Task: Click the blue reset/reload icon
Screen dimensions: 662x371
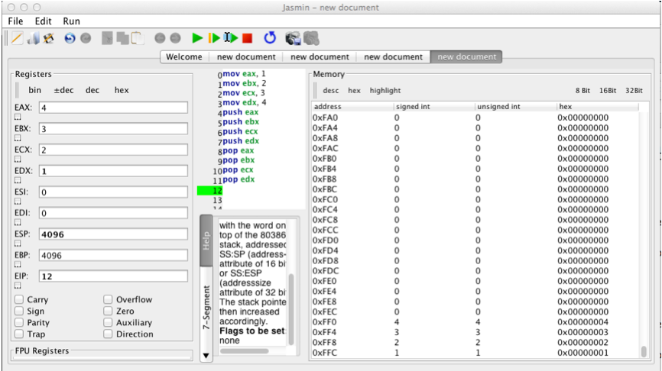Action: [x=270, y=37]
